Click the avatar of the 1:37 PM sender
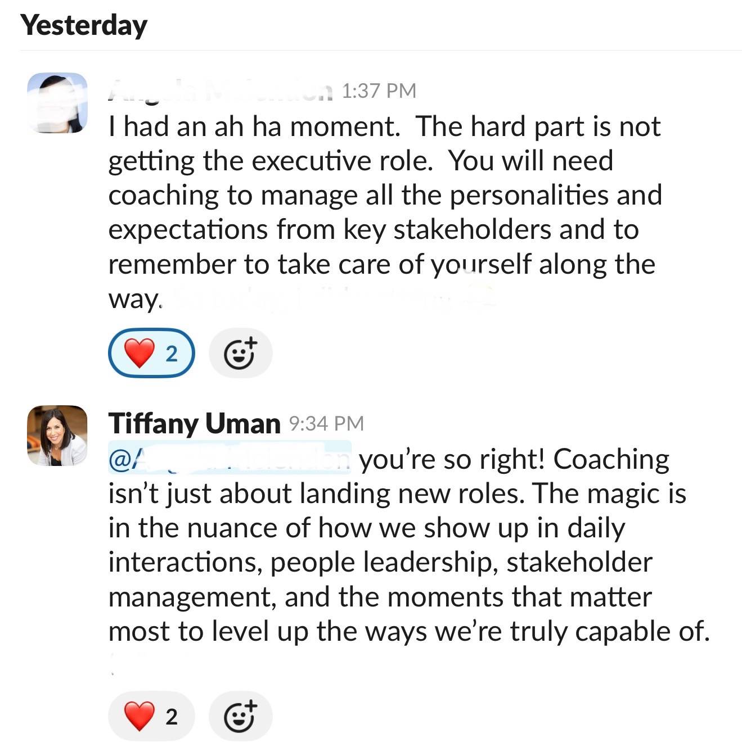This screenshot has width=742, height=747. tap(57, 103)
